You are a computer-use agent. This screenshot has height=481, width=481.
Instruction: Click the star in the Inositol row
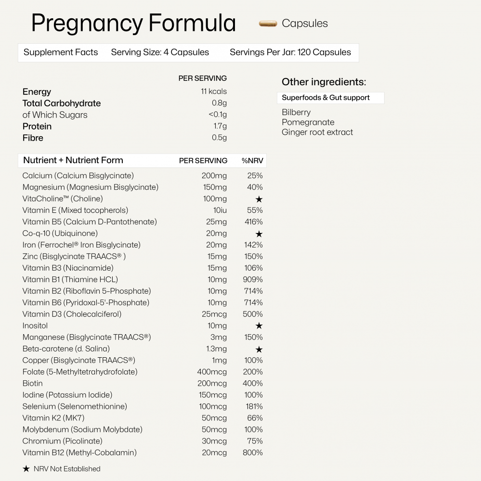pos(259,325)
